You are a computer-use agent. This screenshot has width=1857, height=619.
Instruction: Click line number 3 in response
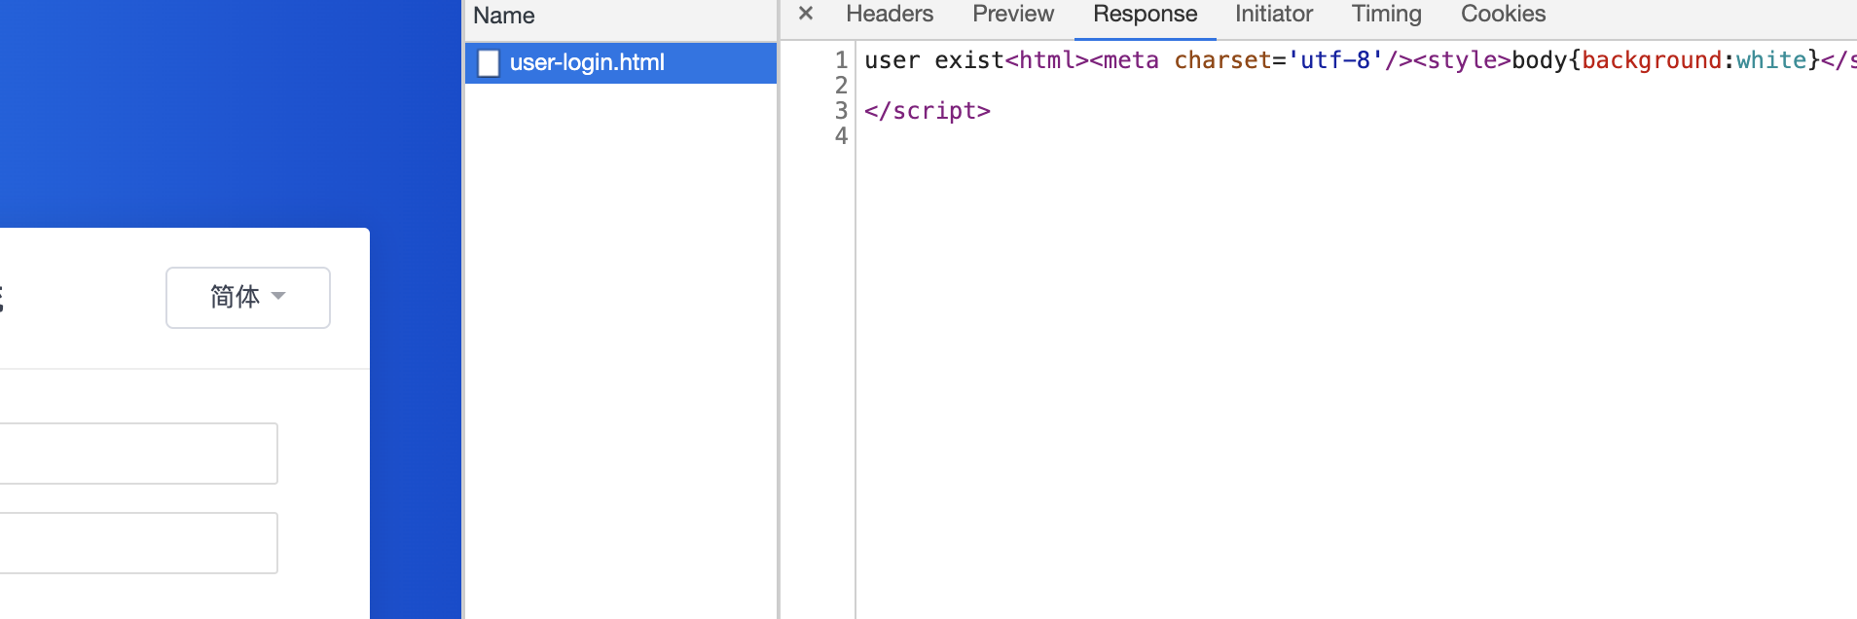click(841, 111)
